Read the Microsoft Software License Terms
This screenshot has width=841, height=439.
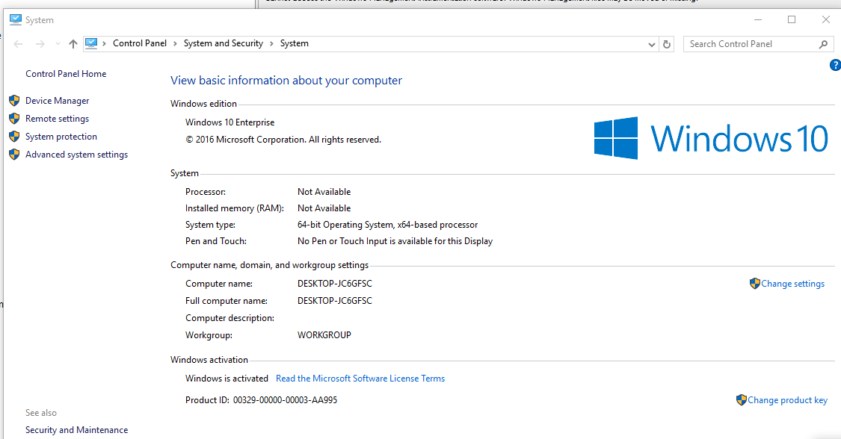click(360, 379)
